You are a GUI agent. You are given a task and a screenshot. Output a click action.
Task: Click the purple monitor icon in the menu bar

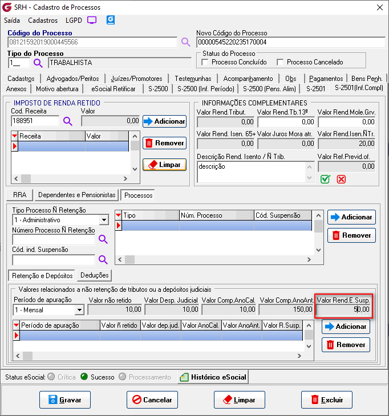[92, 20]
